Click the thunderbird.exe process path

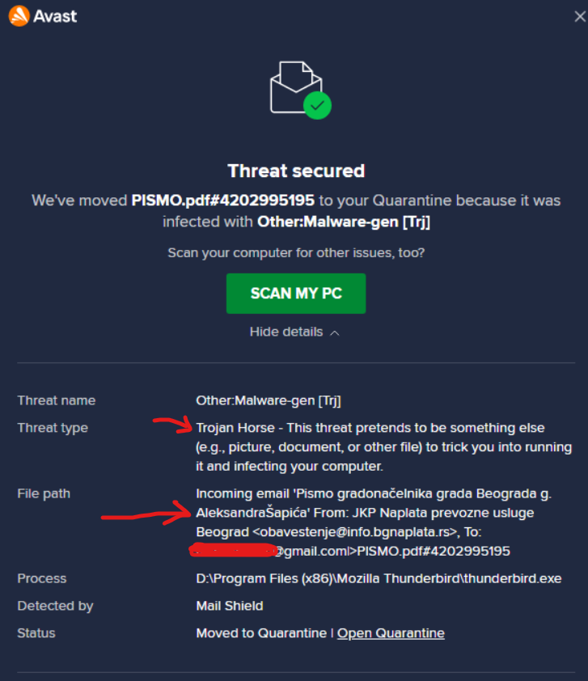tap(379, 578)
